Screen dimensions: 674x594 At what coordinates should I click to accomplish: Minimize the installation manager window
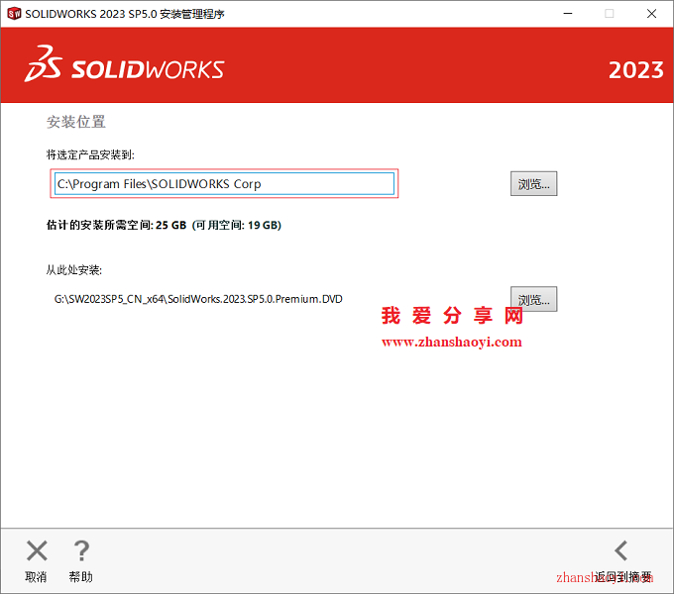click(x=568, y=14)
